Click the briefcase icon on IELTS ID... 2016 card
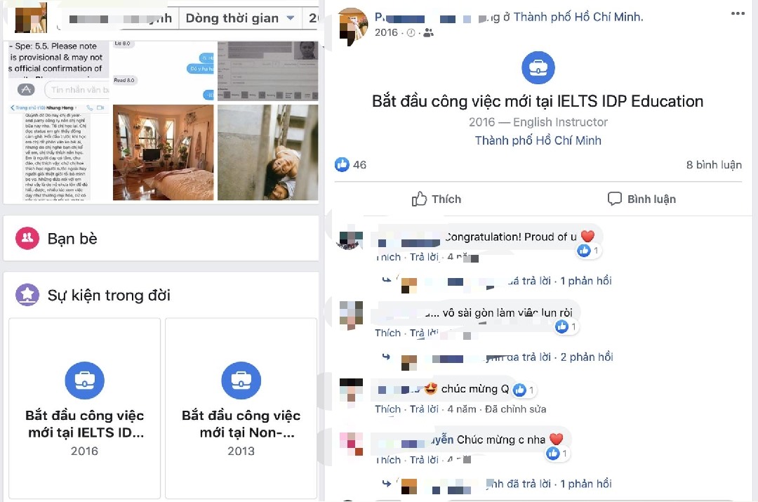Viewport: 758px width, 502px height. [85, 380]
